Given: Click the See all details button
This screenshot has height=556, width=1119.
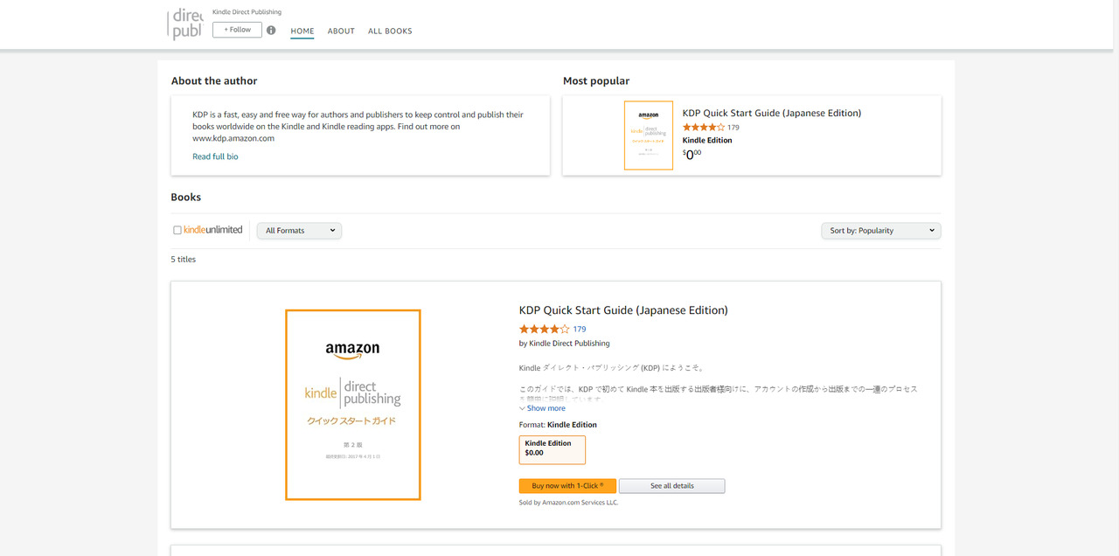Looking at the screenshot, I should pos(672,486).
